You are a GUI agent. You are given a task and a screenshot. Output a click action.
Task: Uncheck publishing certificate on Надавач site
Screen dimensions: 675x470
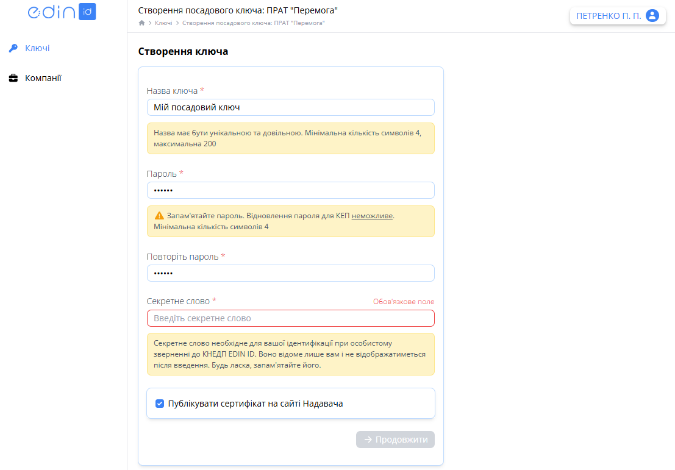[x=159, y=403]
